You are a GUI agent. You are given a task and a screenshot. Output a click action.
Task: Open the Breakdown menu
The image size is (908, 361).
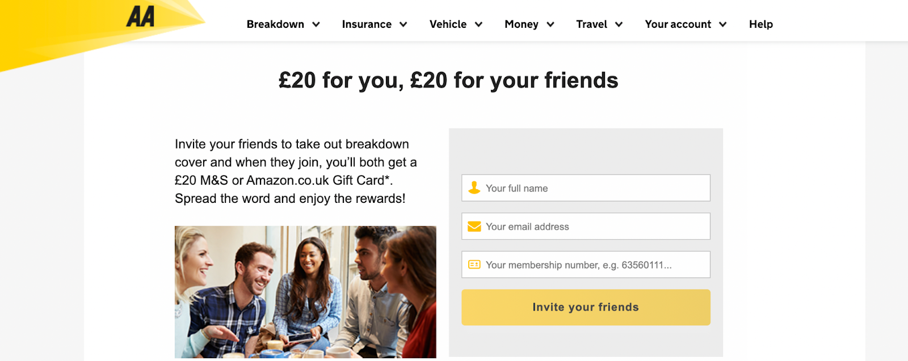(x=275, y=24)
